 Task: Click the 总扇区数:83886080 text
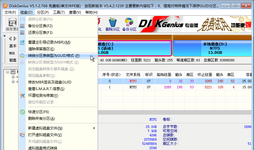click(219, 60)
